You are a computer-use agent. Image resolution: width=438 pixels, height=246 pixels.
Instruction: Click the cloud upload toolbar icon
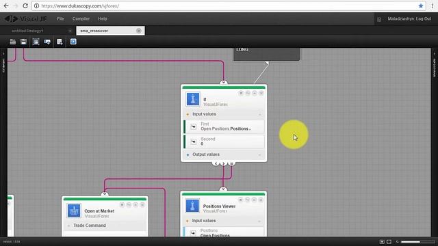[47, 42]
